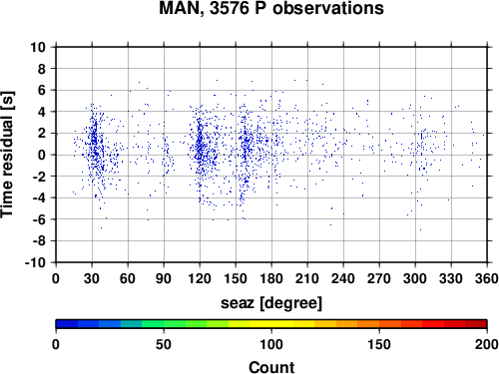Click the x-axis tick label 30
Viewport: 499px width, 374px height.
[92, 278]
